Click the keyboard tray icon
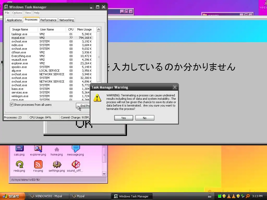The width and height of the screenshot is (267, 200). (x=210, y=196)
